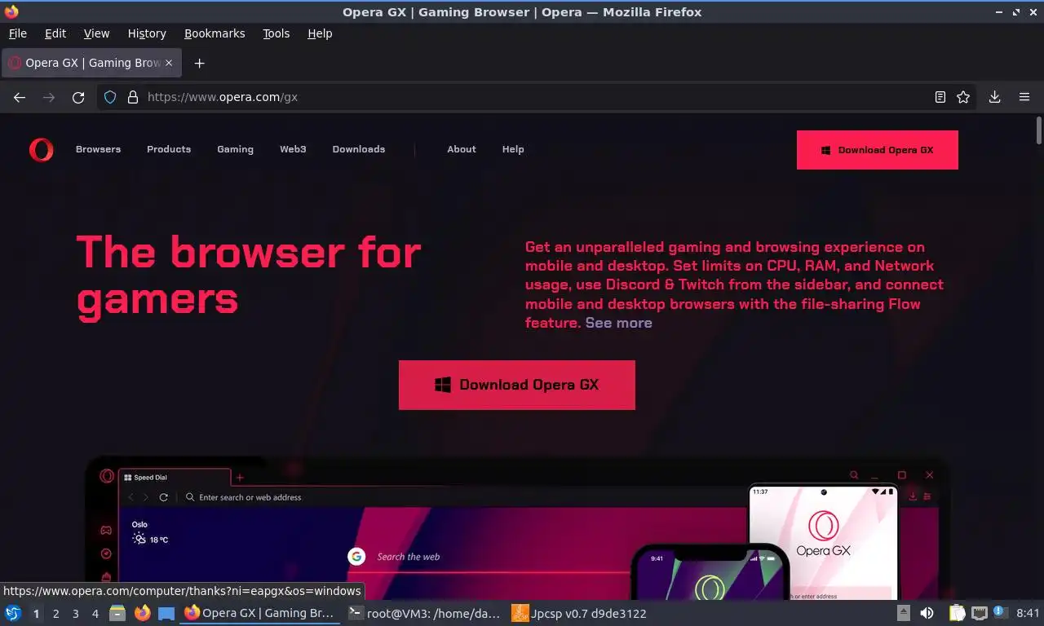Launch the file manager from the taskbar
The height and width of the screenshot is (626, 1044).
pyautogui.click(x=117, y=613)
